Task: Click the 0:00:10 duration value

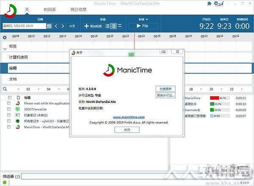Action: point(241,104)
